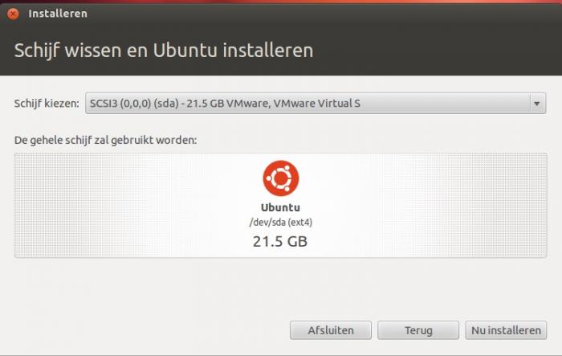The image size is (562, 356).
Task: Click the dotted partition bar's left side
Action: click(90, 205)
